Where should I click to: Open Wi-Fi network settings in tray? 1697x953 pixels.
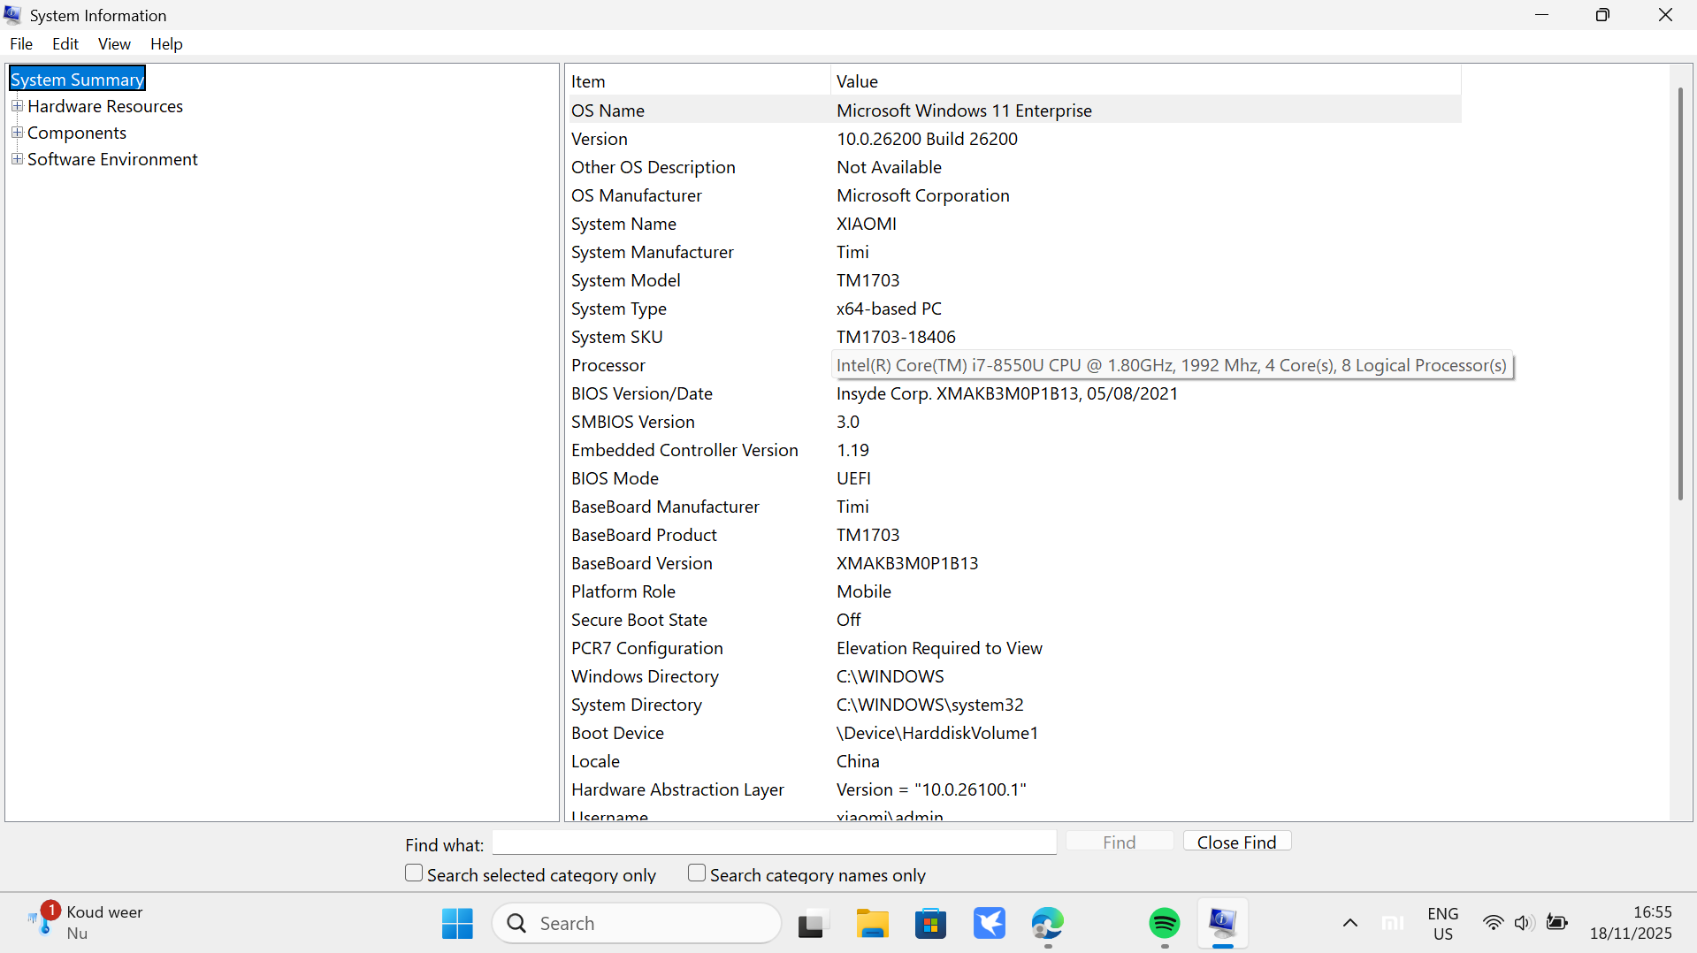point(1493,924)
